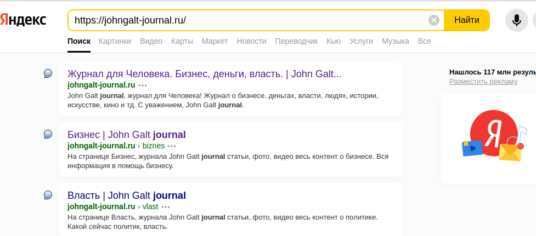Screen dimensions: 536x236
Task: Switch to the Видео tab
Action: [x=151, y=41]
